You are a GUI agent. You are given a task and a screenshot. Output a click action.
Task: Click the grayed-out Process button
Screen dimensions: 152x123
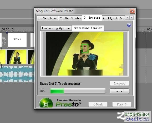pos(119,83)
